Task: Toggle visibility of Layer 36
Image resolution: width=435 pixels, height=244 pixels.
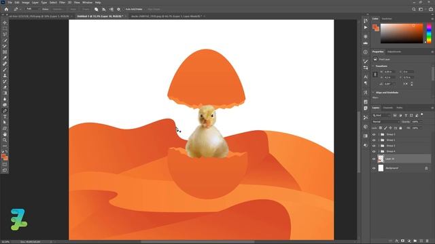Action: (x=374, y=159)
